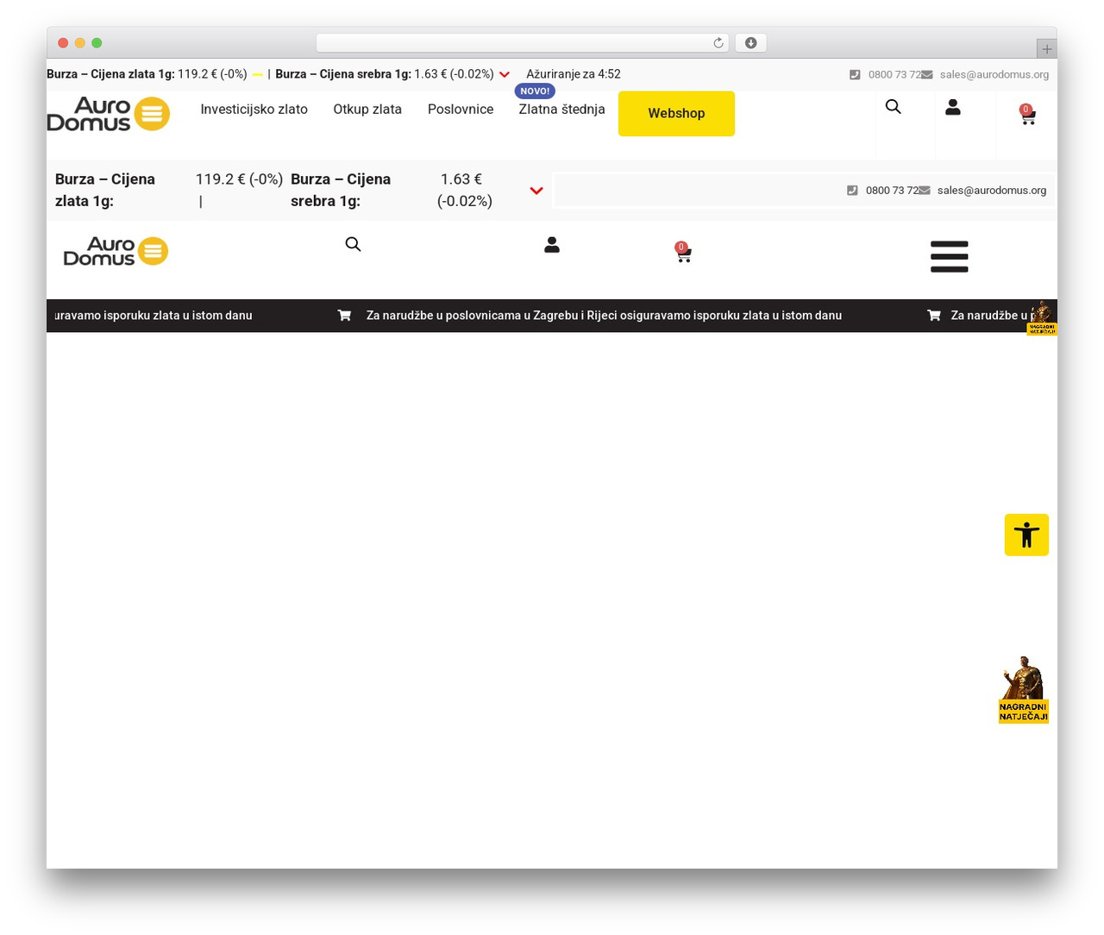Viewport: 1104px width, 935px height.
Task: Click the yellow Webshop button
Action: point(676,114)
